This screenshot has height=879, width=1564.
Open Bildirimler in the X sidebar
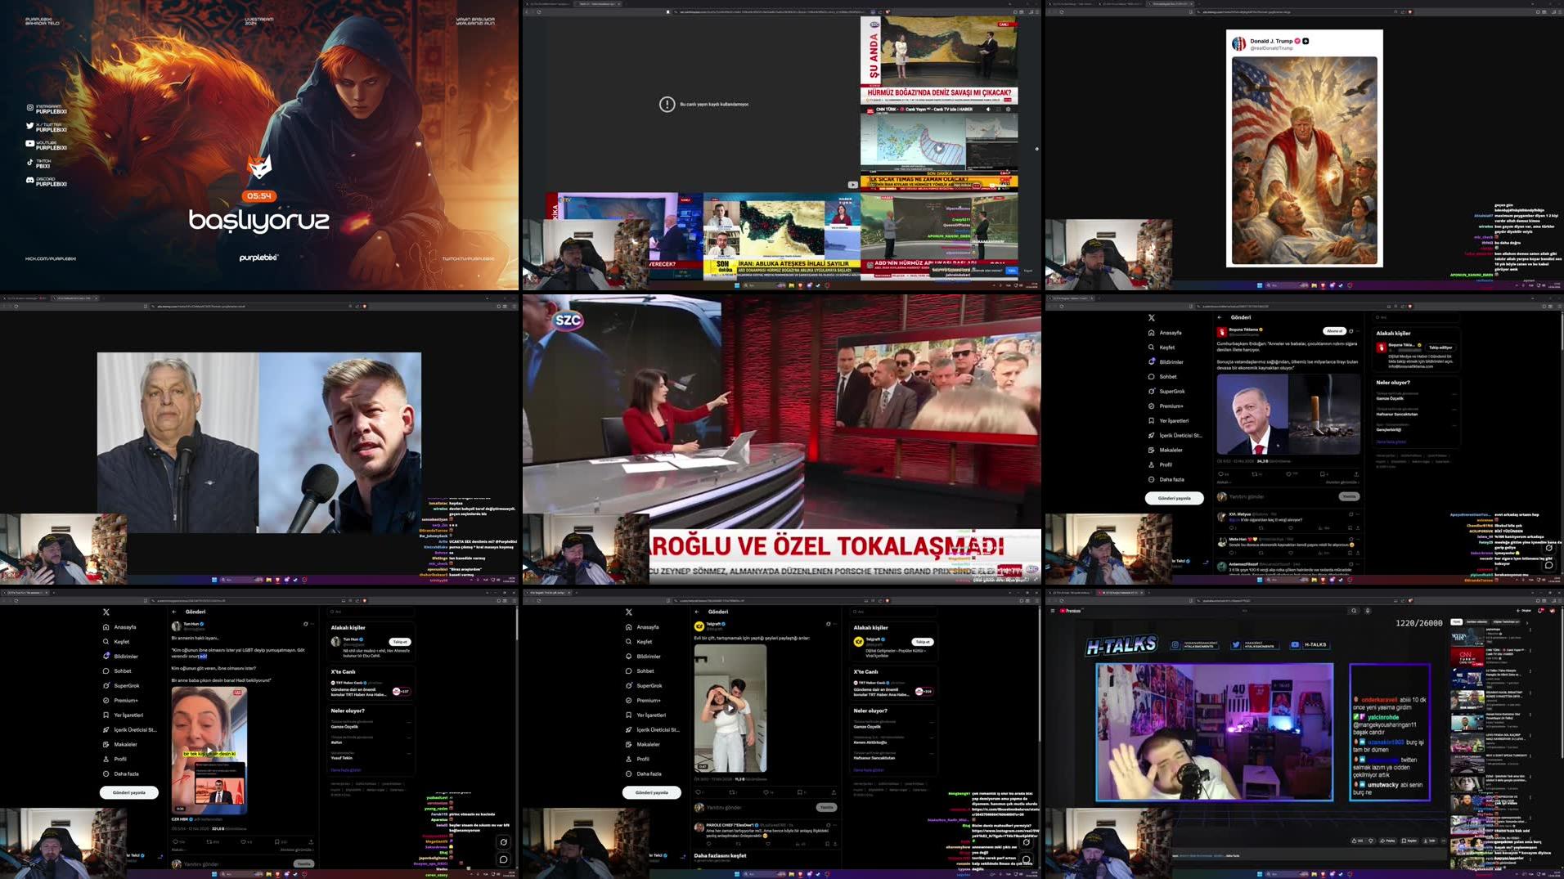click(x=648, y=657)
